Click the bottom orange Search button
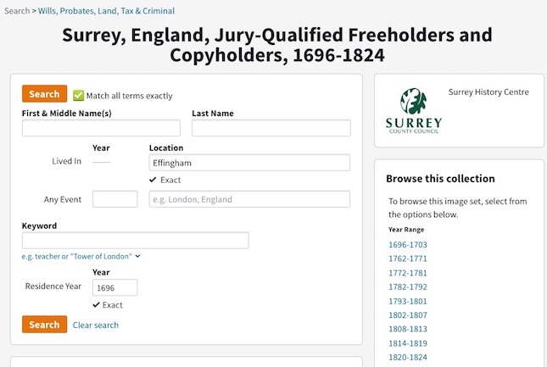 tap(44, 325)
